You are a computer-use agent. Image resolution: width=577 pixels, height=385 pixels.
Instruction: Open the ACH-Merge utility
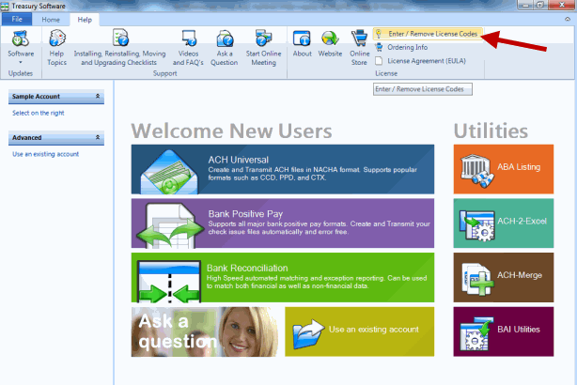point(504,277)
